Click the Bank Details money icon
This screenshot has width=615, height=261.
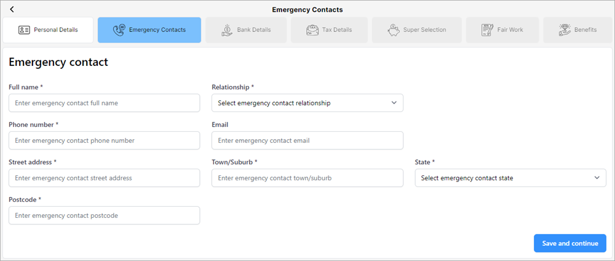click(x=227, y=30)
